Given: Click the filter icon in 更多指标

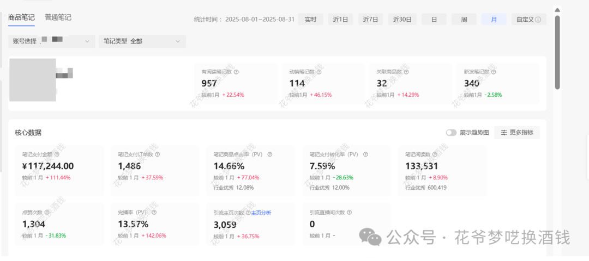Looking at the screenshot, I should [x=504, y=133].
